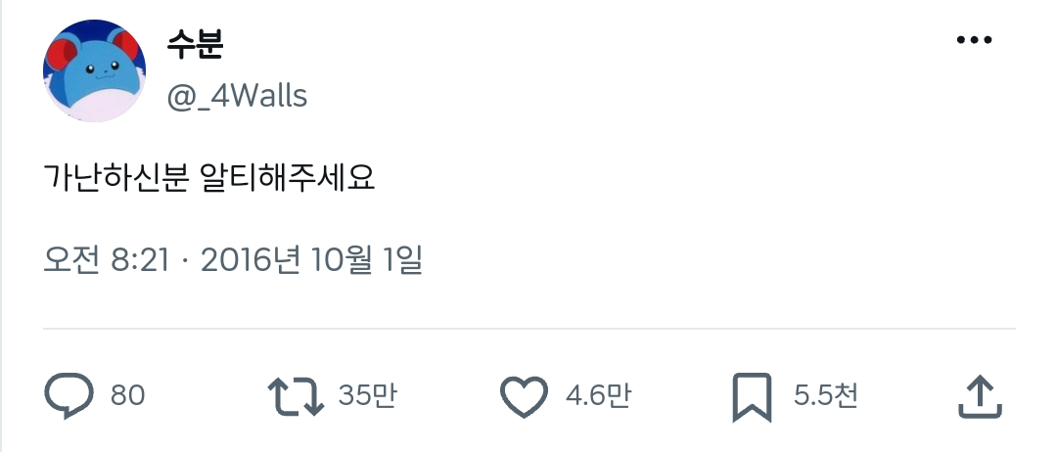Click the reply speech bubble icon
The height and width of the screenshot is (452, 1057).
(69, 395)
